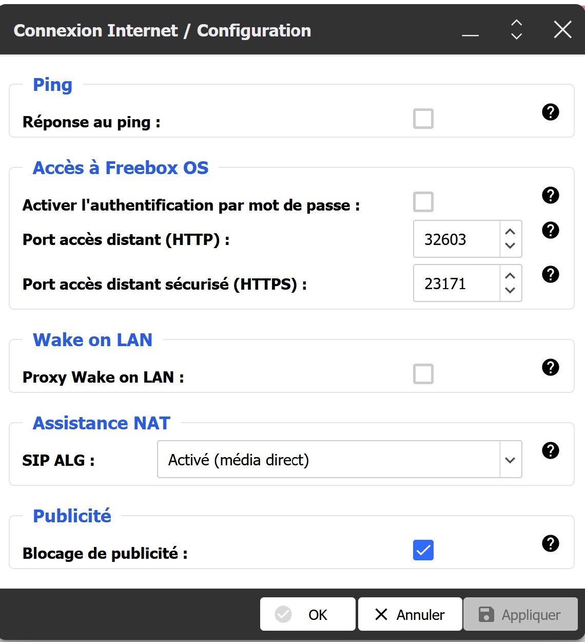The image size is (585, 642).
Task: Click the HTTP port input field
Action: tap(456, 239)
